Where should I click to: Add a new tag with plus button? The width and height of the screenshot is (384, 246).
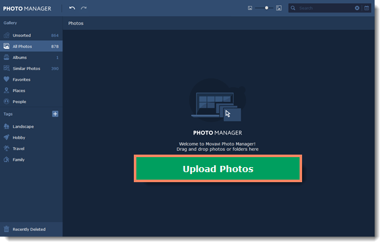(55, 114)
